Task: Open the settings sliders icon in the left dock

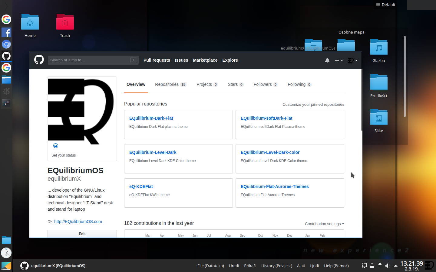Action: tap(6, 103)
